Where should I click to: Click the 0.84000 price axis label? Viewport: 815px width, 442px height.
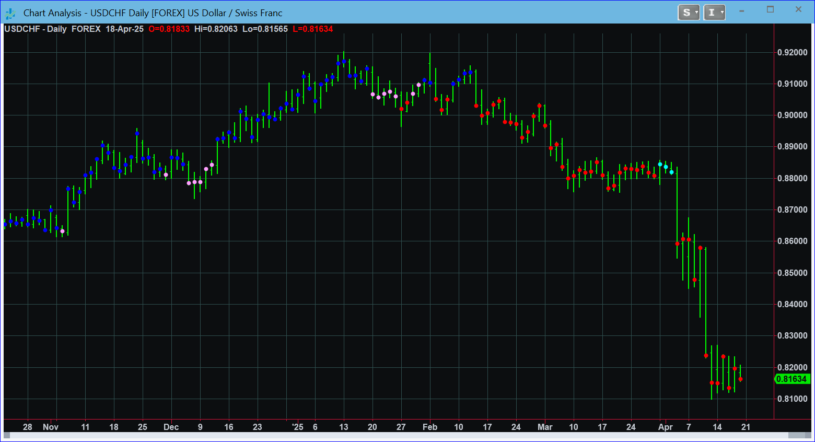click(x=792, y=305)
